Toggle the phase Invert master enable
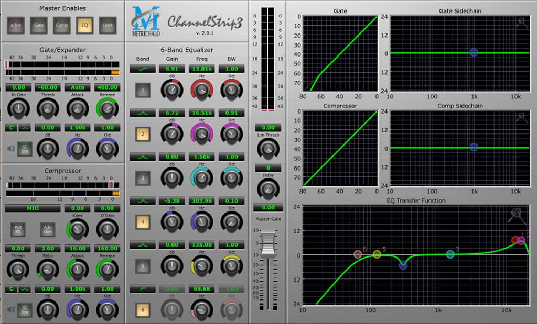 pos(16,25)
